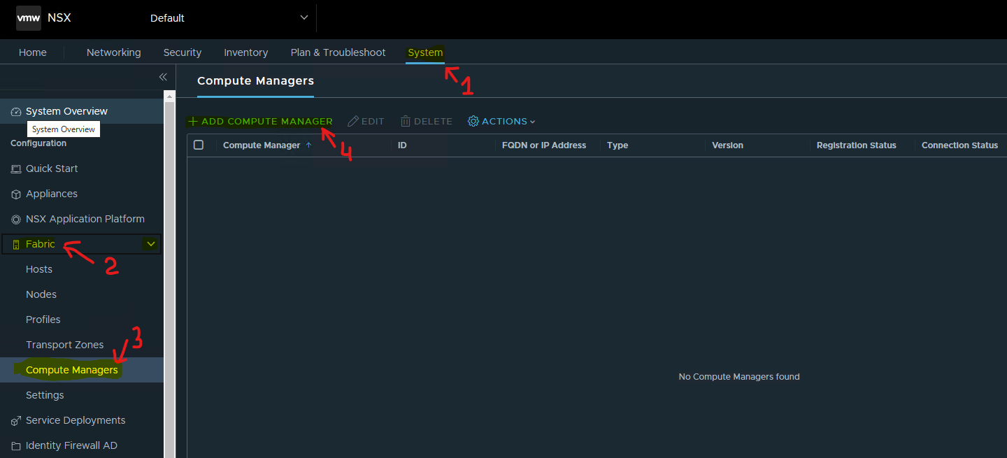Image resolution: width=1007 pixels, height=458 pixels.
Task: Select the Compute Managers page tab
Action: coord(255,81)
